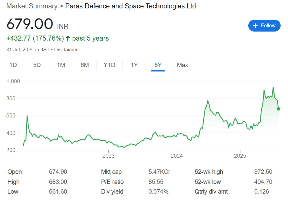
Task: Click the 2025 label on the chart axis
Action: [240, 156]
